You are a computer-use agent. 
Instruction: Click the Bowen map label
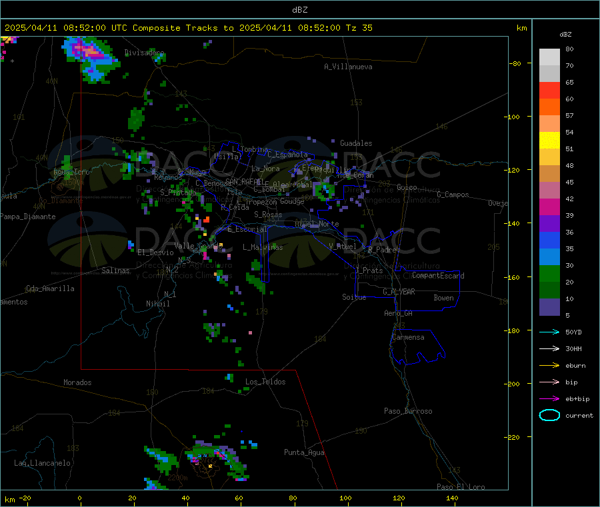click(443, 298)
